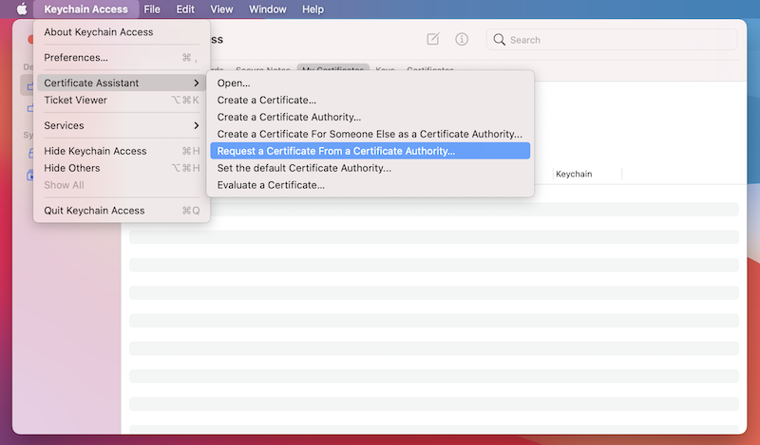The image size is (760, 445).
Task: Expand the Services submenu
Action: 122,125
